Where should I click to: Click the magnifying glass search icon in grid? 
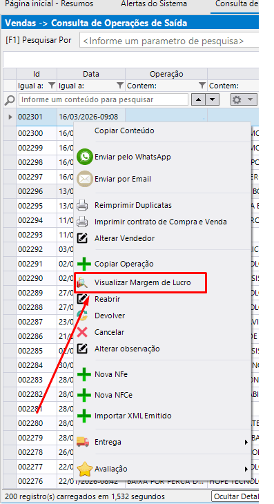click(10, 100)
